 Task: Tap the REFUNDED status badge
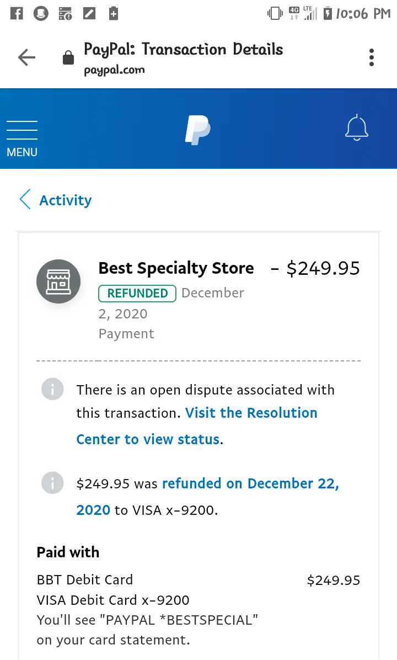click(137, 294)
